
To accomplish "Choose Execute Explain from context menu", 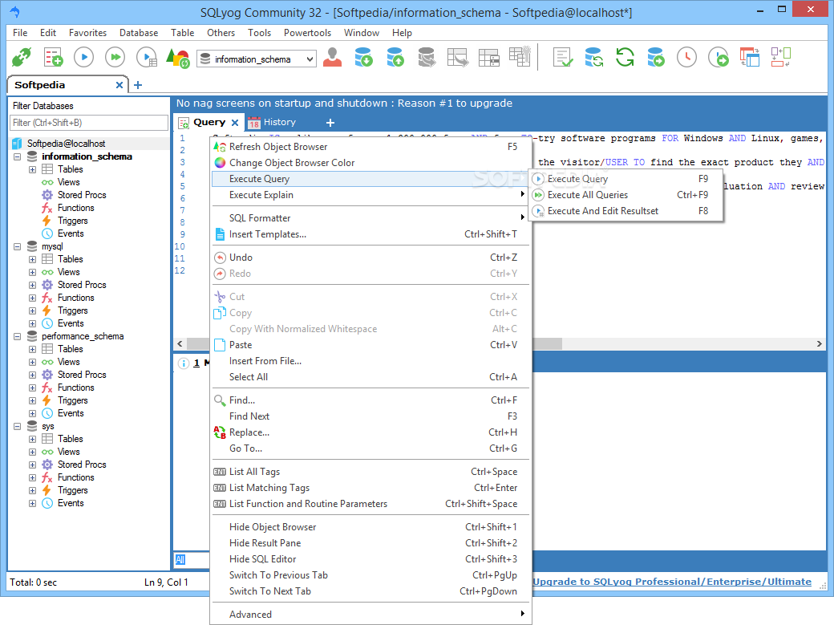I will (370, 195).
